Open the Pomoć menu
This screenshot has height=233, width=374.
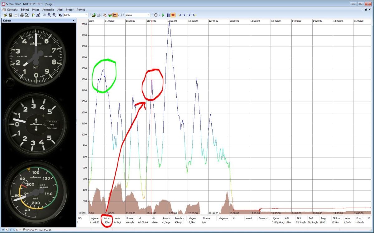(81, 10)
